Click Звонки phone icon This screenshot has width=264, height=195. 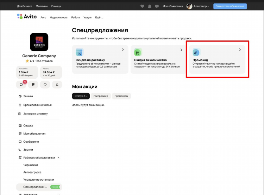click(20, 150)
